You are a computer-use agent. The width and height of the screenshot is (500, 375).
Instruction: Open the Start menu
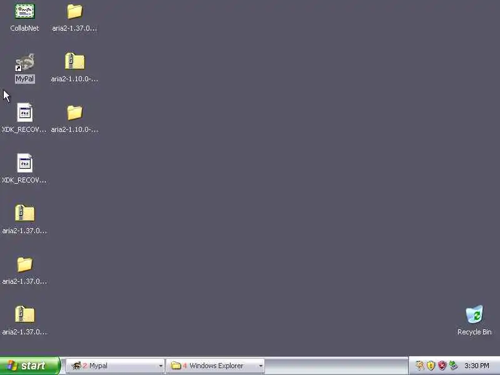click(30, 366)
